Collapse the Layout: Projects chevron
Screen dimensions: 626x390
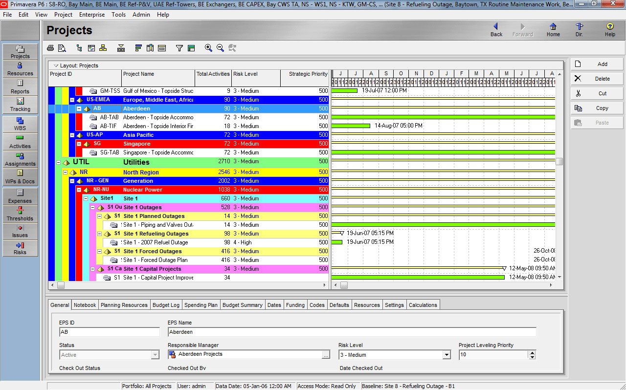tap(56, 65)
